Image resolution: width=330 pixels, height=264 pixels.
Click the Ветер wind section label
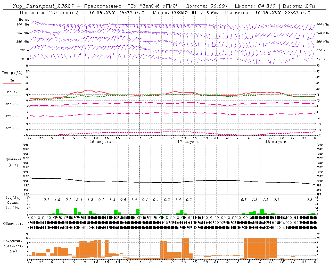tap(24, 20)
